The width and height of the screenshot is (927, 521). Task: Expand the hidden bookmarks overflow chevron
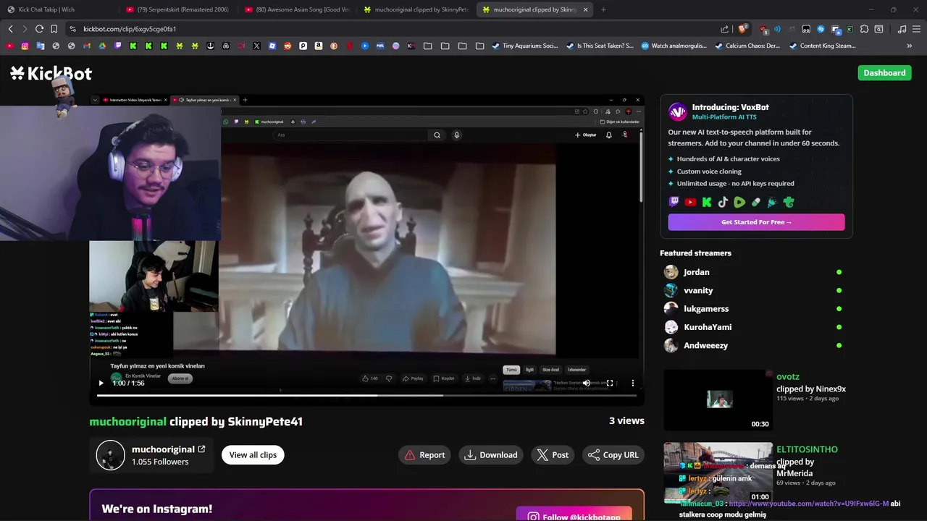[x=910, y=46]
